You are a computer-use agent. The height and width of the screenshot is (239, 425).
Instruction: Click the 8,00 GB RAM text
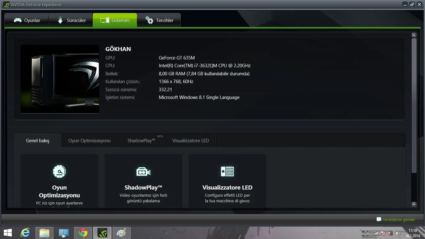(x=204, y=74)
